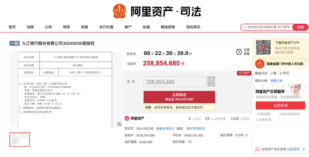Click the 起拍价 ¥258,854,680 value
309x157 pixels.
coord(140,135)
